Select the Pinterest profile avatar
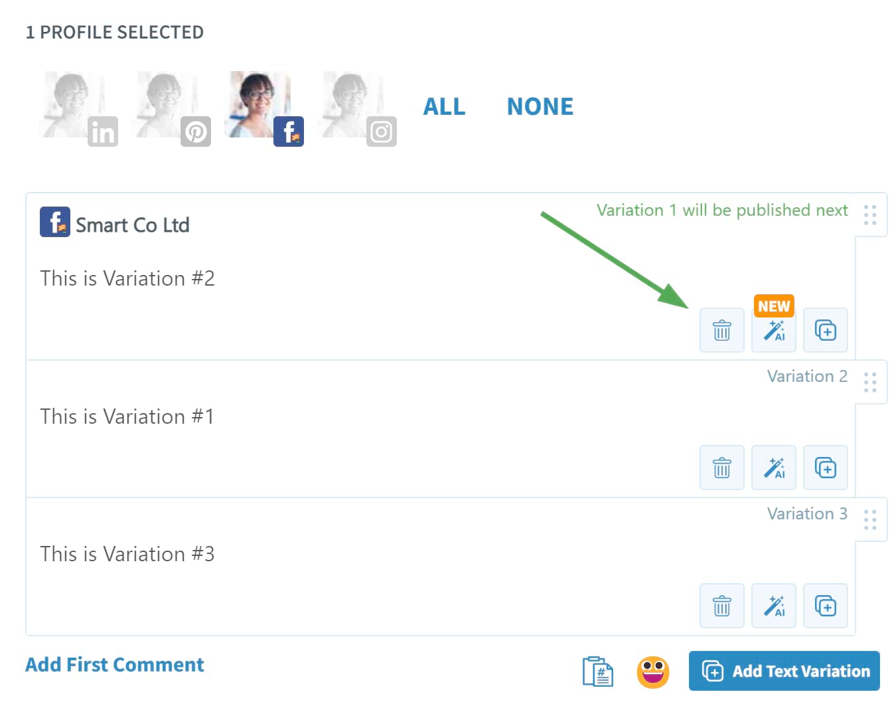Image resolution: width=892 pixels, height=718 pixels. point(171,108)
